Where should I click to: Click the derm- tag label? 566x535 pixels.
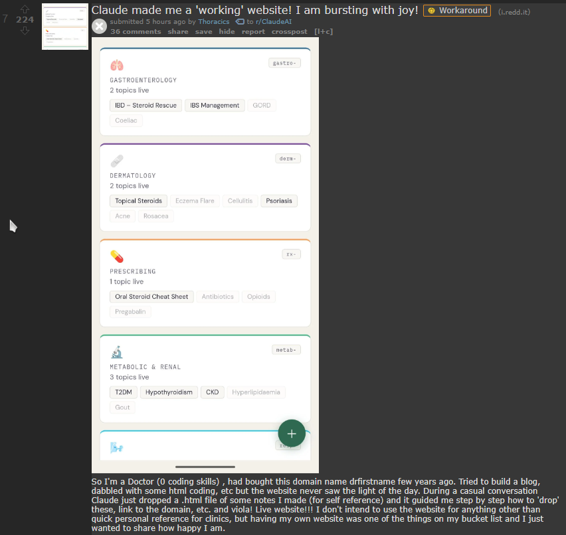point(288,159)
